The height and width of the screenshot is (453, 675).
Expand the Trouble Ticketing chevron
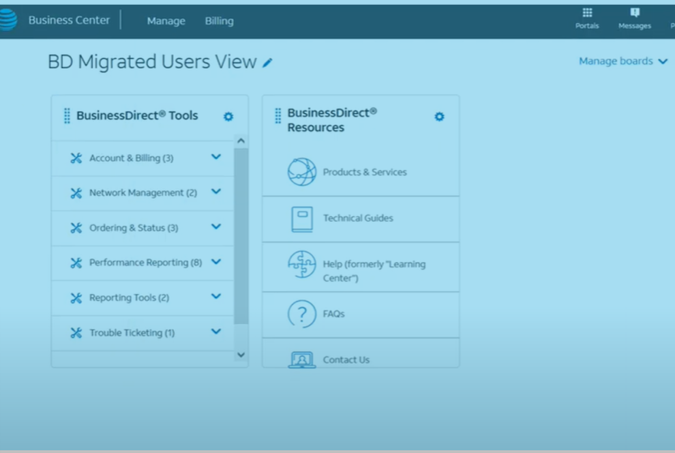point(216,331)
